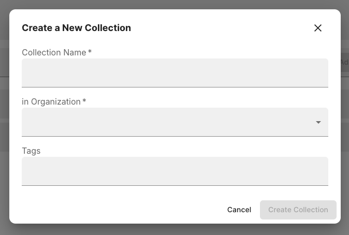Click the required asterisk beside in Organization
The height and width of the screenshot is (235, 349).
(x=84, y=101)
